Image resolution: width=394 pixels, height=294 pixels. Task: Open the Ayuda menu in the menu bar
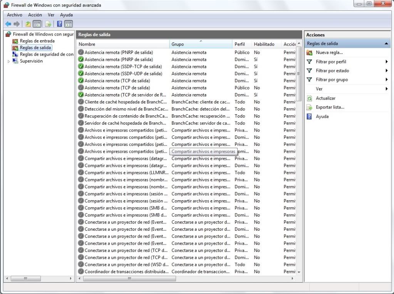(x=66, y=15)
